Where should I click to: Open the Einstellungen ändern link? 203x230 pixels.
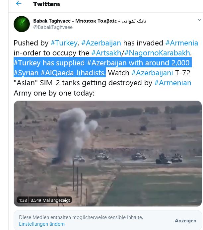pyautogui.click(x=42, y=224)
